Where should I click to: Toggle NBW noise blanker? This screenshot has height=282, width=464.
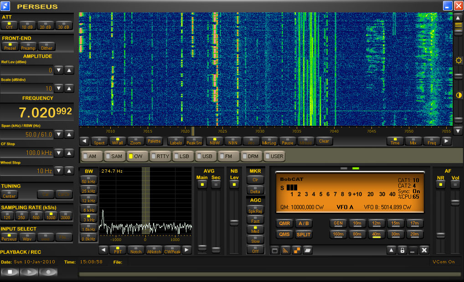(215, 141)
